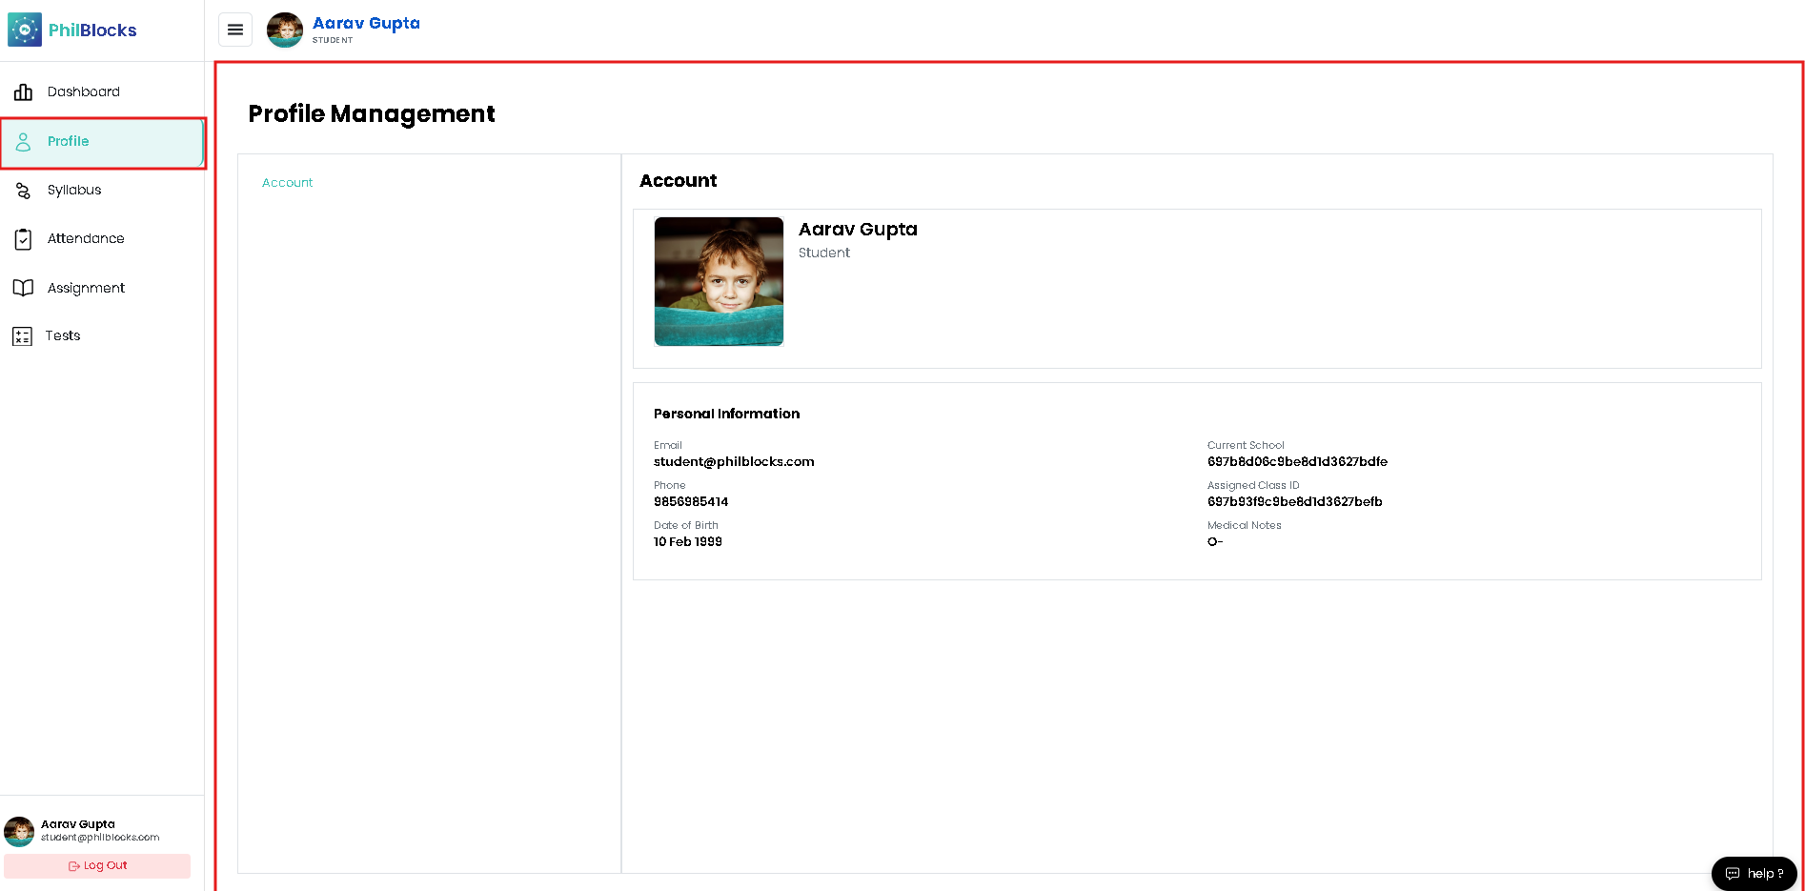Click the Aarav Gupta name in header
Image resolution: width=1805 pixels, height=891 pixels.
(x=366, y=23)
